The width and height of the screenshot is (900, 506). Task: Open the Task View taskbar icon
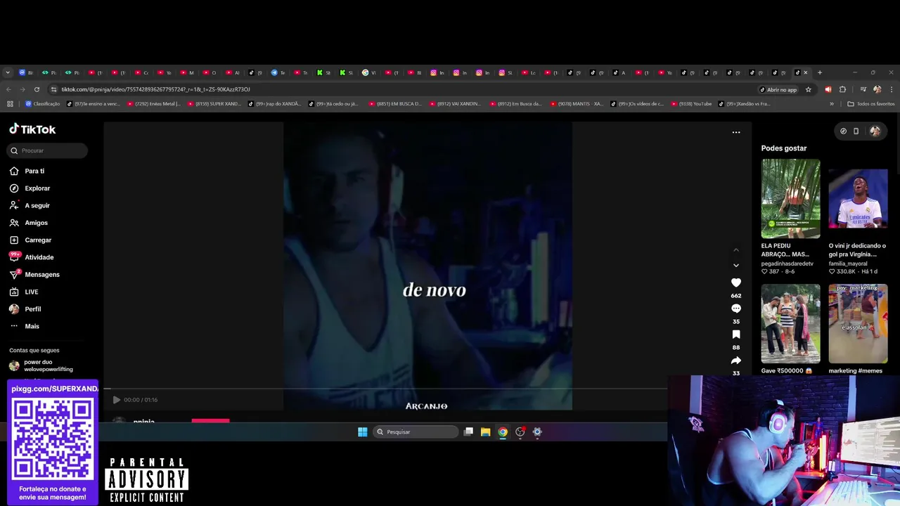tap(468, 432)
